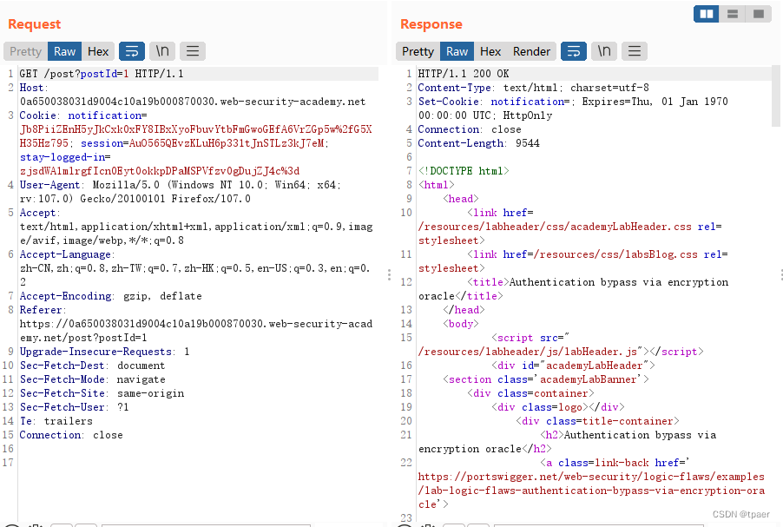Screen dimensions: 783x527
Task: Switch Response view to Hex tab
Action: pos(490,51)
